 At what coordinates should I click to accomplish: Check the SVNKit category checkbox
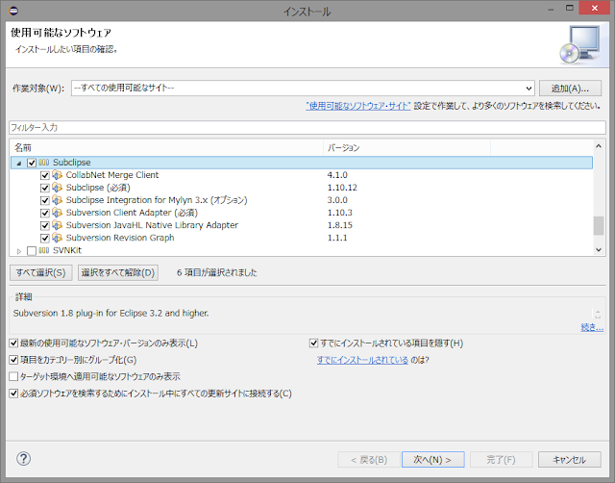(x=32, y=250)
